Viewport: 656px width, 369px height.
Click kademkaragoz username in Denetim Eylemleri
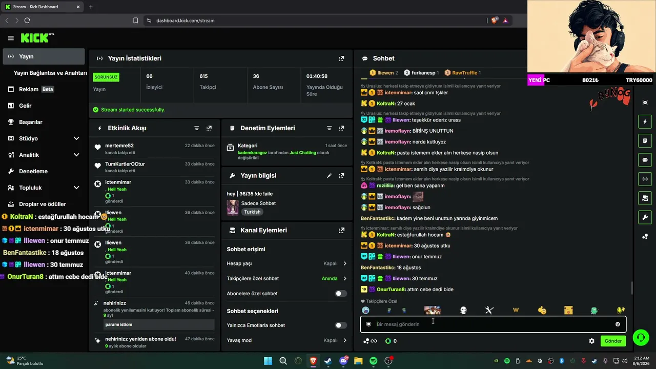point(252,153)
